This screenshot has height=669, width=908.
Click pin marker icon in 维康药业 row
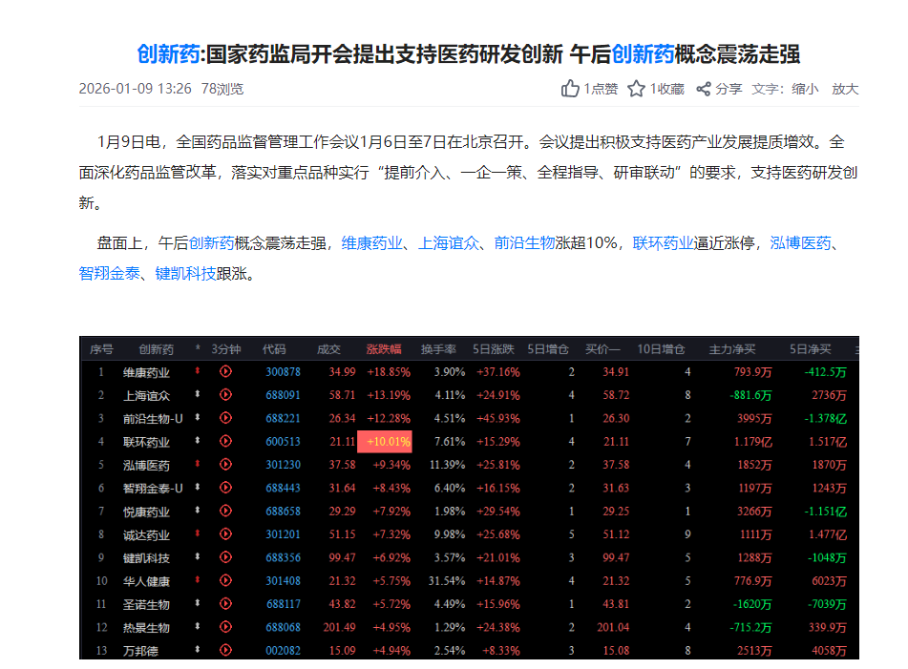point(198,371)
